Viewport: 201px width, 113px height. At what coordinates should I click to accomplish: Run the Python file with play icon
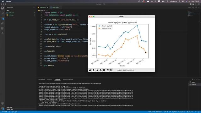(x=189, y=8)
